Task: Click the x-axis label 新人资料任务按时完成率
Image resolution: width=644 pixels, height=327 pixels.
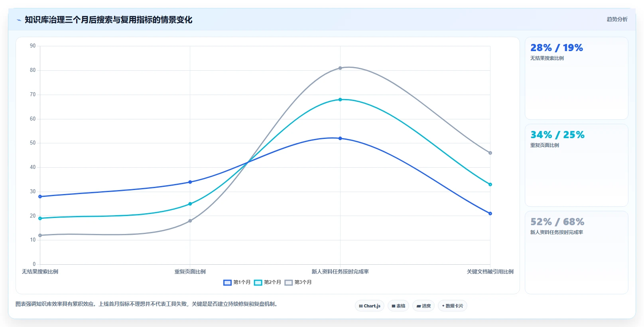Action: tap(340, 272)
